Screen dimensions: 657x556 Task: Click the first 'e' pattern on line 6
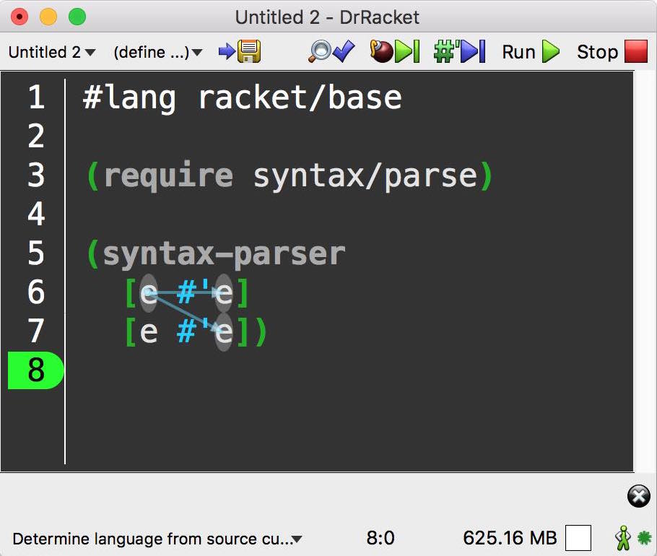(x=148, y=293)
